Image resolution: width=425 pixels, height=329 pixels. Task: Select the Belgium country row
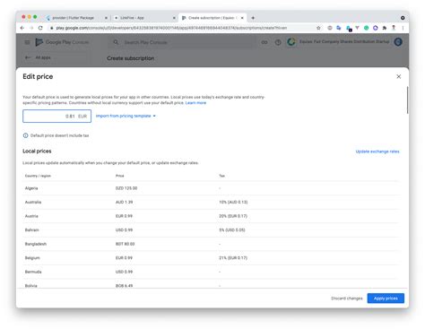211,258
